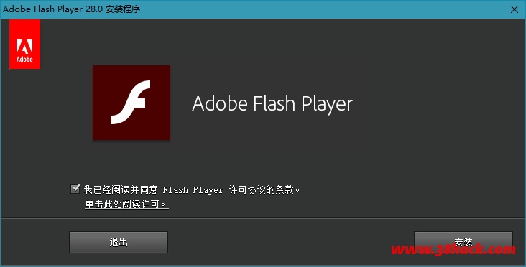Screen dimensions: 526x267
Task: Click the Flash Player f logo
Action: [x=131, y=103]
